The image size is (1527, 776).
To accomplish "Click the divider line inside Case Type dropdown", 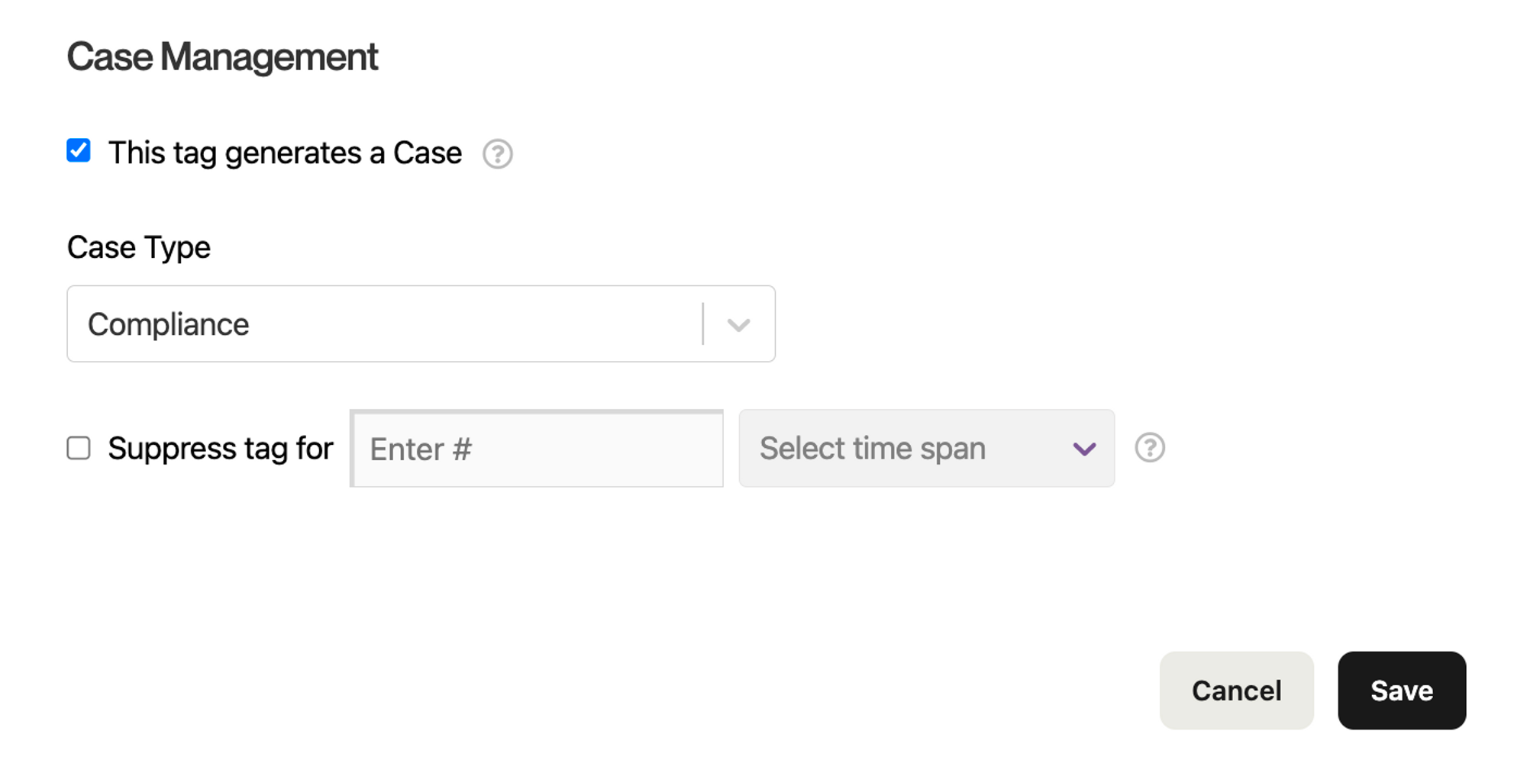I will [702, 324].
